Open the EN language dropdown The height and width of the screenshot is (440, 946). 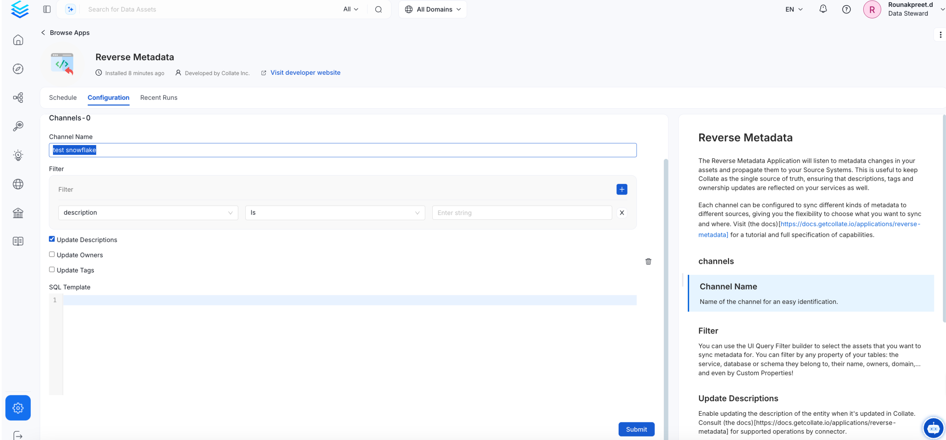(x=794, y=9)
